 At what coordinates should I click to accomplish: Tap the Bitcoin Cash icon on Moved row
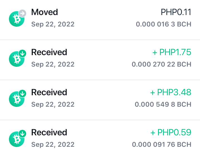coord(17,19)
